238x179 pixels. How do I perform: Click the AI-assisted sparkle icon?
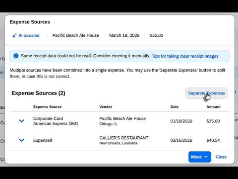pyautogui.click(x=14, y=35)
